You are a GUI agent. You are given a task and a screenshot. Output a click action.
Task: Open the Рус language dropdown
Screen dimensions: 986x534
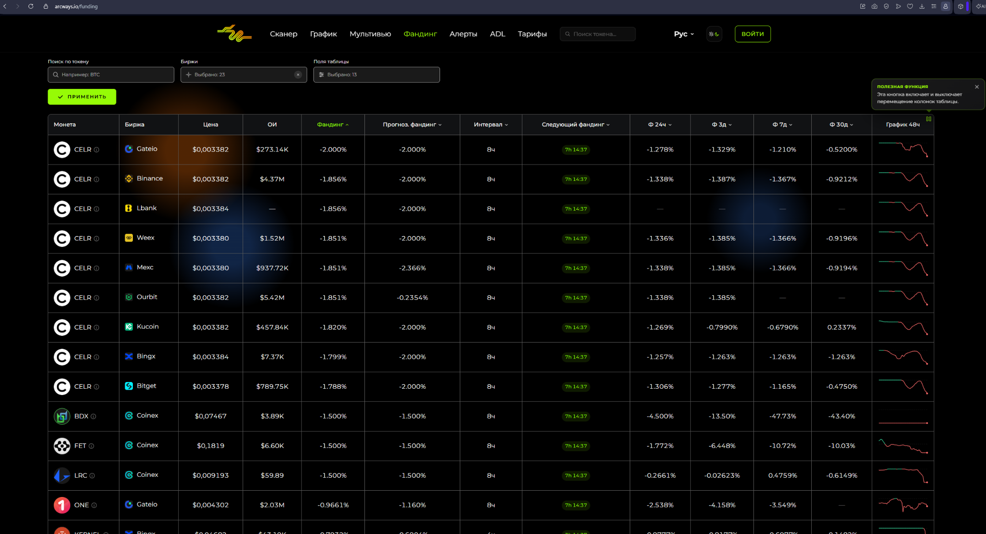point(684,34)
